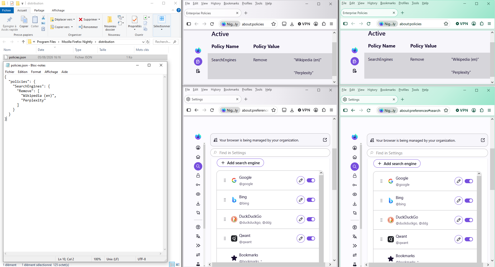The width and height of the screenshot is (495, 267).
Task: Expand Supprimer dropdown arrow
Action: point(99,19)
